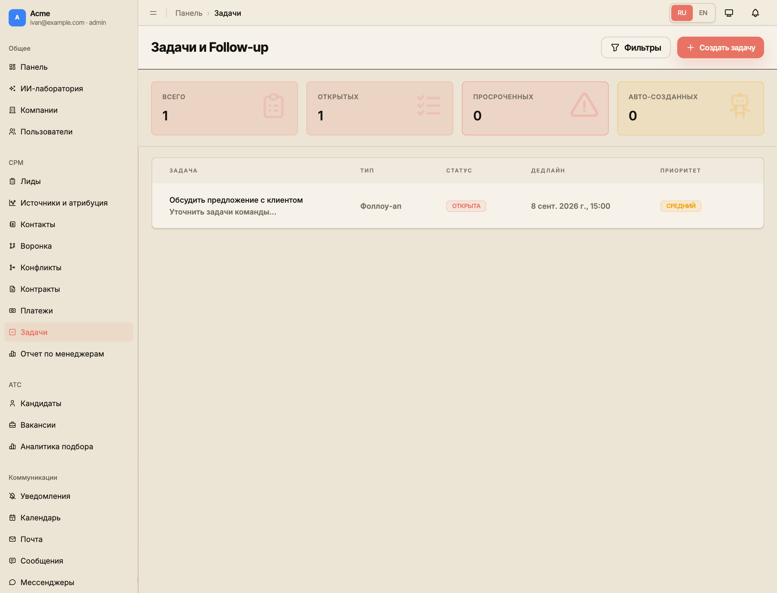Click the Панель breadcrumb link
Image resolution: width=777 pixels, height=593 pixels.
point(189,13)
